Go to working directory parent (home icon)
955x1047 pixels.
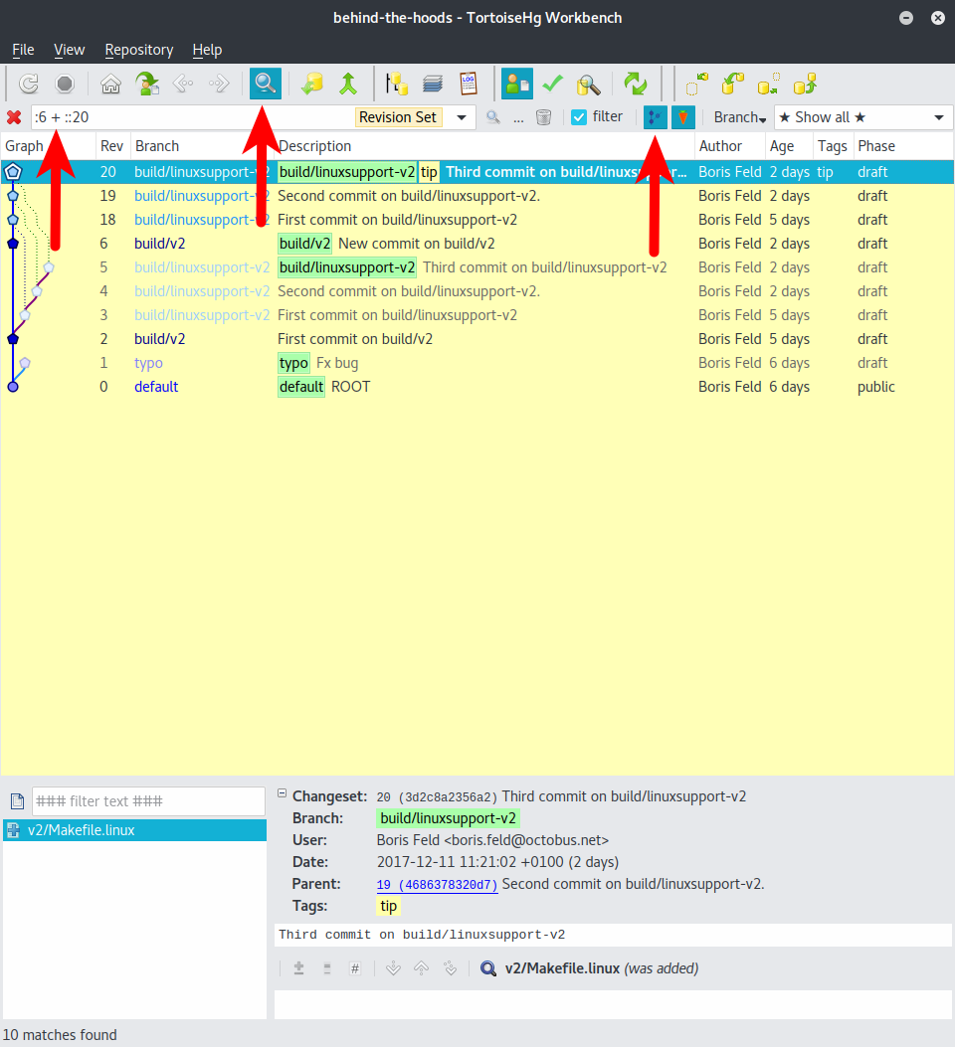[110, 85]
